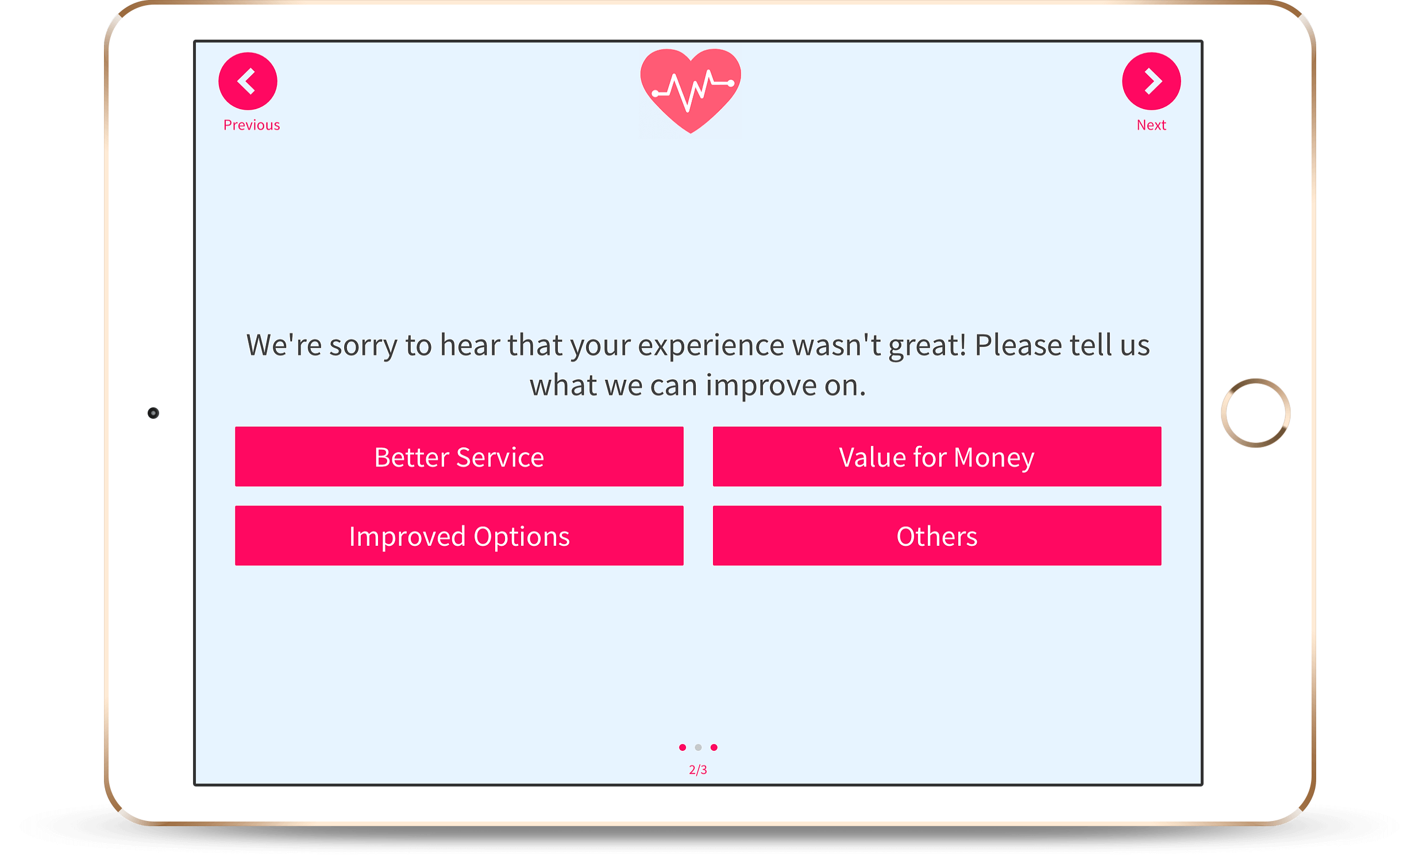The image size is (1419, 856).
Task: Click the left arrow chevron button
Action: [252, 83]
